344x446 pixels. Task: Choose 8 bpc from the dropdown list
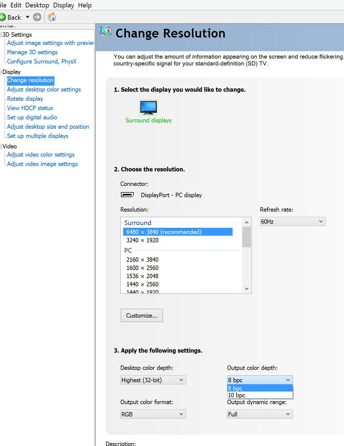click(x=260, y=388)
